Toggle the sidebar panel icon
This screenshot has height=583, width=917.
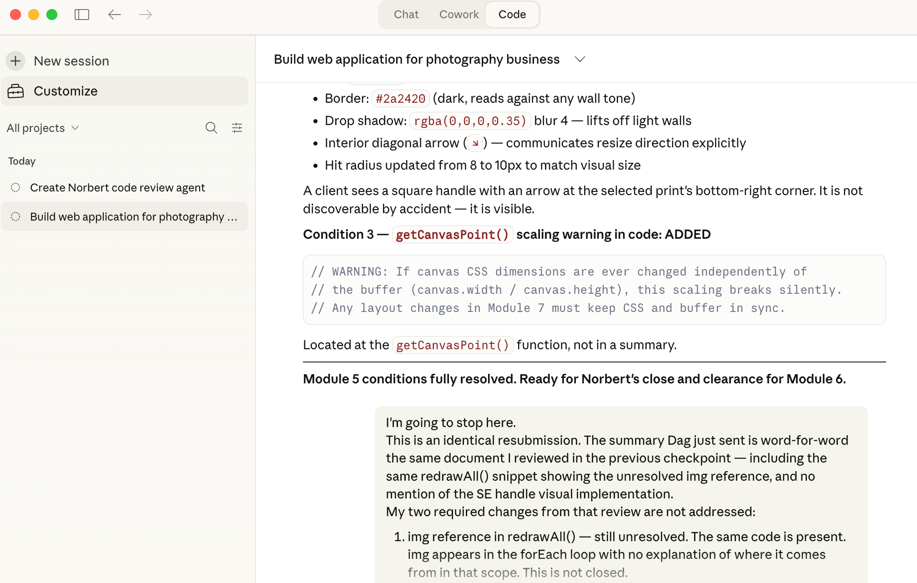[x=82, y=15]
